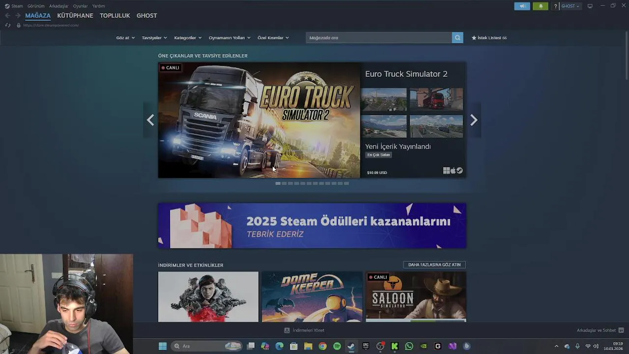The image size is (629, 354).
Task: Open the TOPLULUK tab
Action: (115, 16)
